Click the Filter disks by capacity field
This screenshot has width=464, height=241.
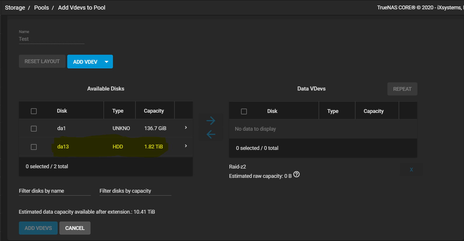pos(135,191)
